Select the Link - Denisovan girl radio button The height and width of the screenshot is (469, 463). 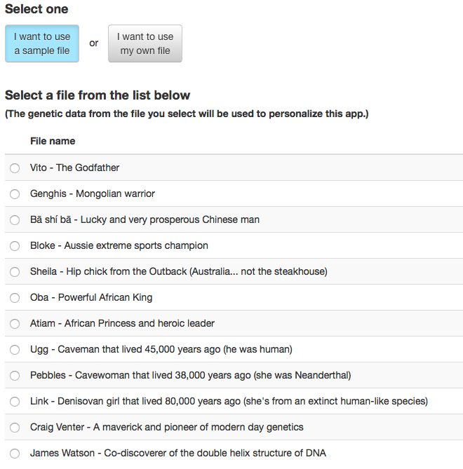click(15, 402)
